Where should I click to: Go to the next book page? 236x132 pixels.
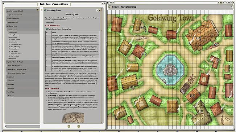[79, 126]
